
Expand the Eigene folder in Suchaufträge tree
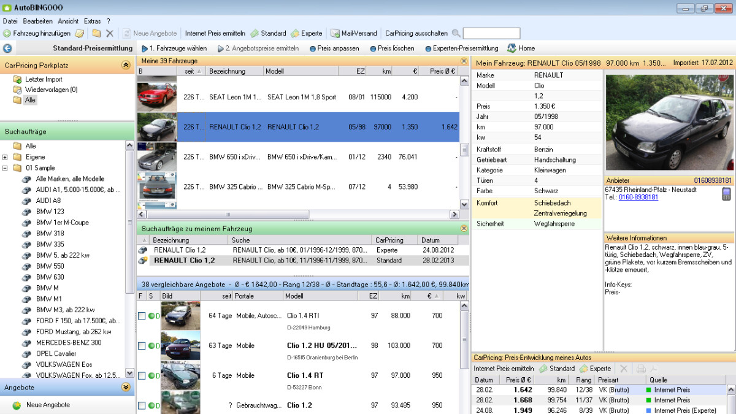click(6, 157)
